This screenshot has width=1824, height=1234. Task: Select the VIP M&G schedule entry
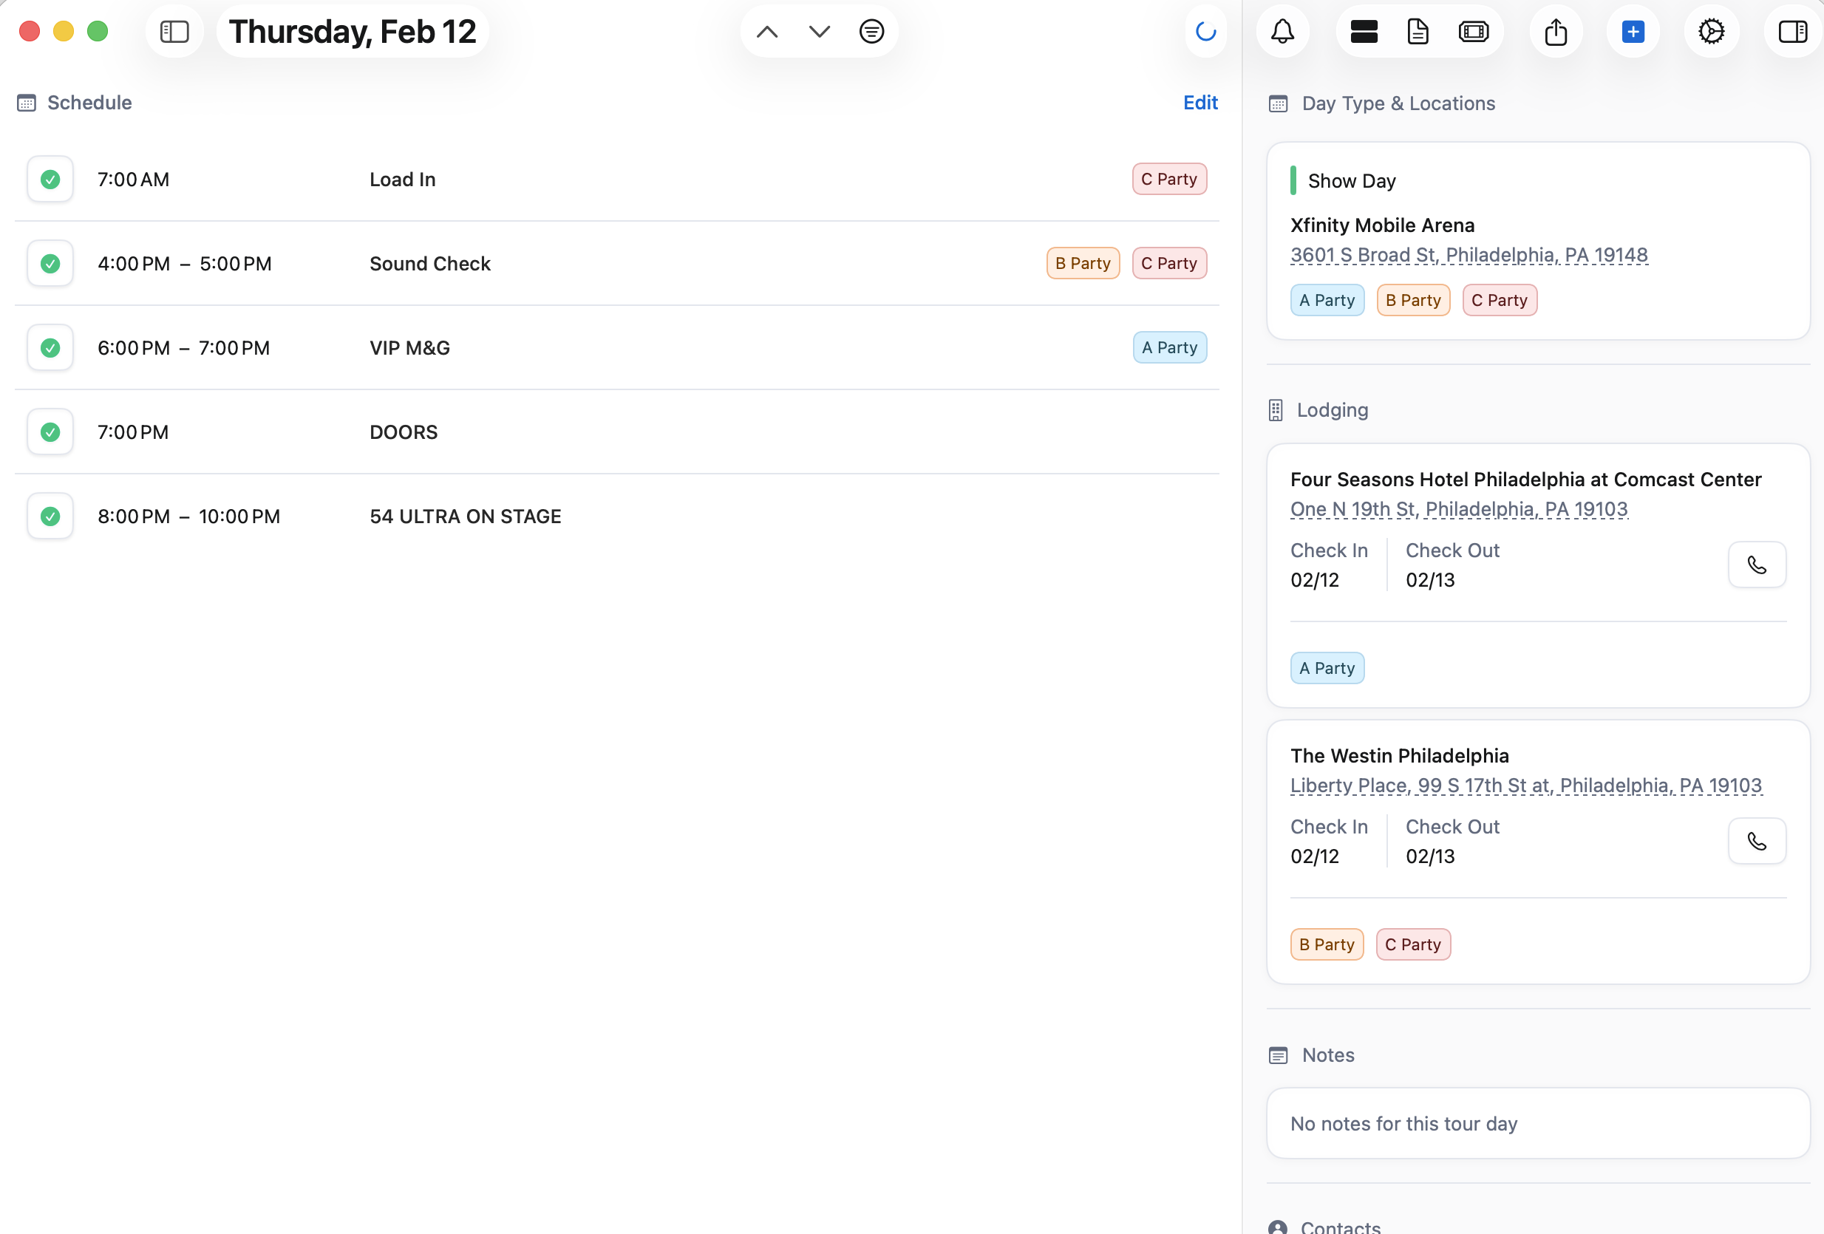(x=616, y=347)
